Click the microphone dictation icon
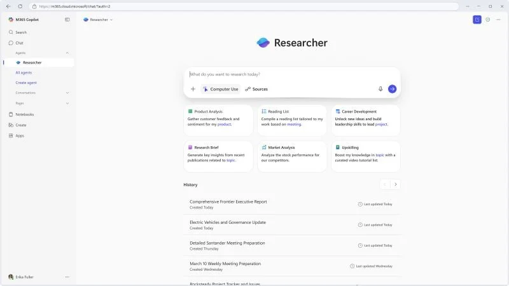Image resolution: width=509 pixels, height=286 pixels. pos(380,89)
